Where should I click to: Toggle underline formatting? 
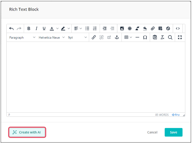tap(44, 28)
